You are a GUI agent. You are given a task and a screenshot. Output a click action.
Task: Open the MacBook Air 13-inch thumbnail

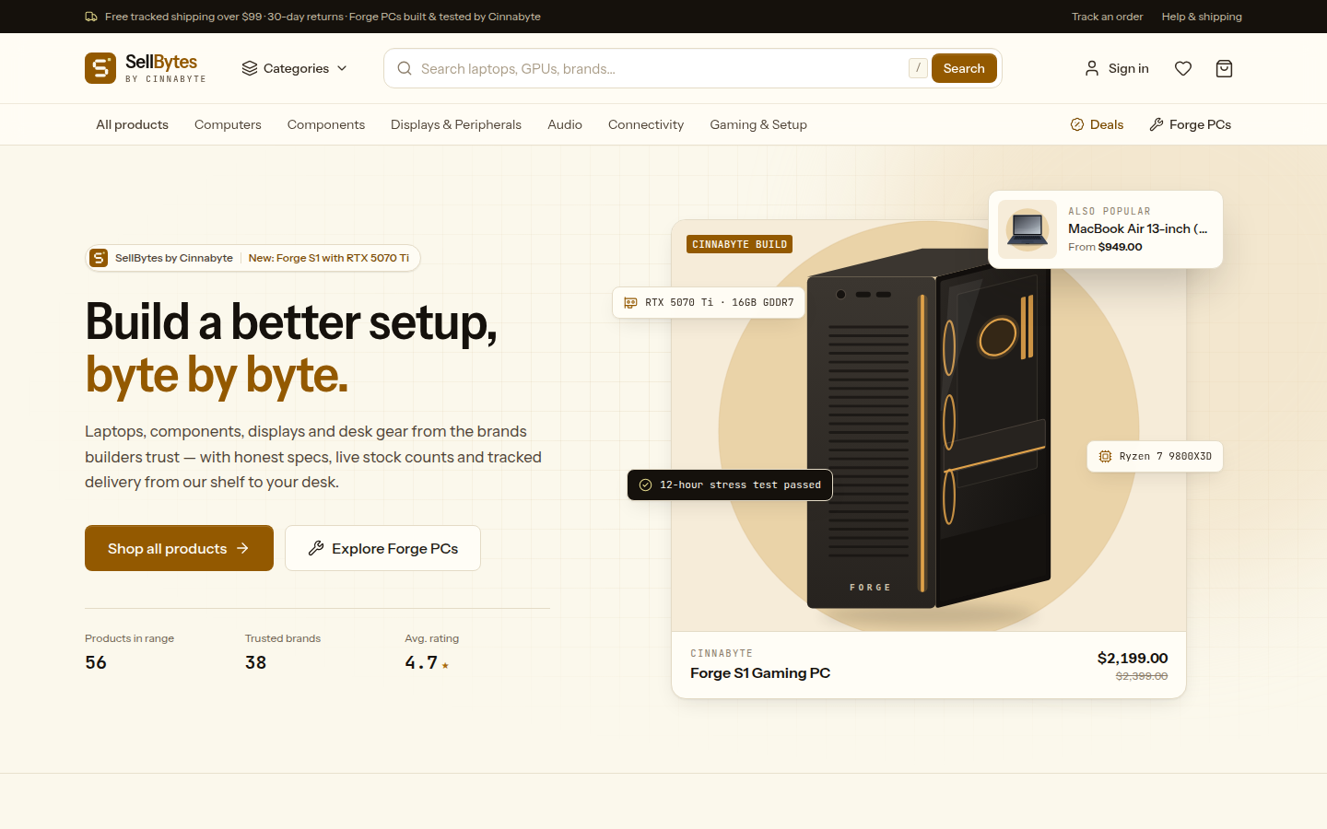(x=1028, y=229)
